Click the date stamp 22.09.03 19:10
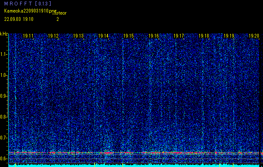 [19, 19]
